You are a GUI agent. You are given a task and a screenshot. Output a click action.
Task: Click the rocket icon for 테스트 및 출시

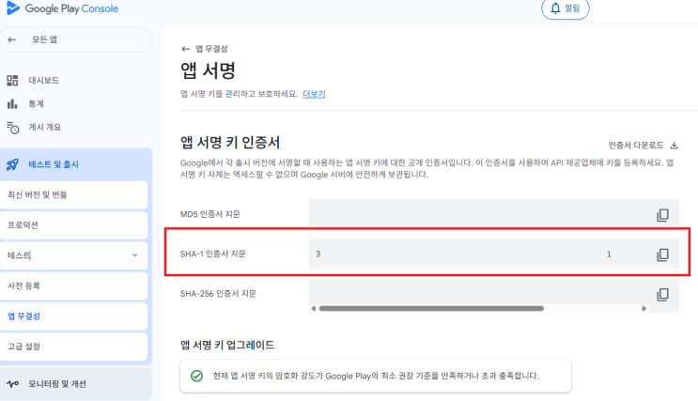click(12, 164)
